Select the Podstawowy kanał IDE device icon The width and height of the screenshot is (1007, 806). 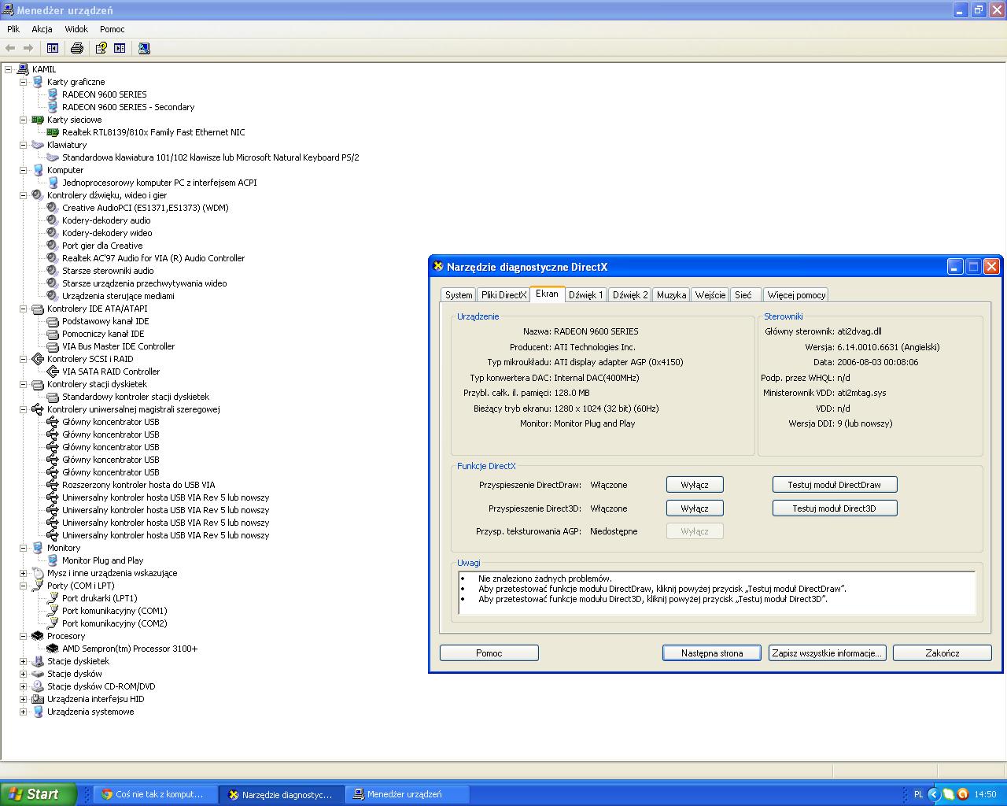[x=53, y=321]
